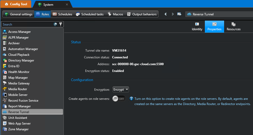This screenshot has width=253, height=135.
Task: Switch to the Identity tab
Action: 197,27
